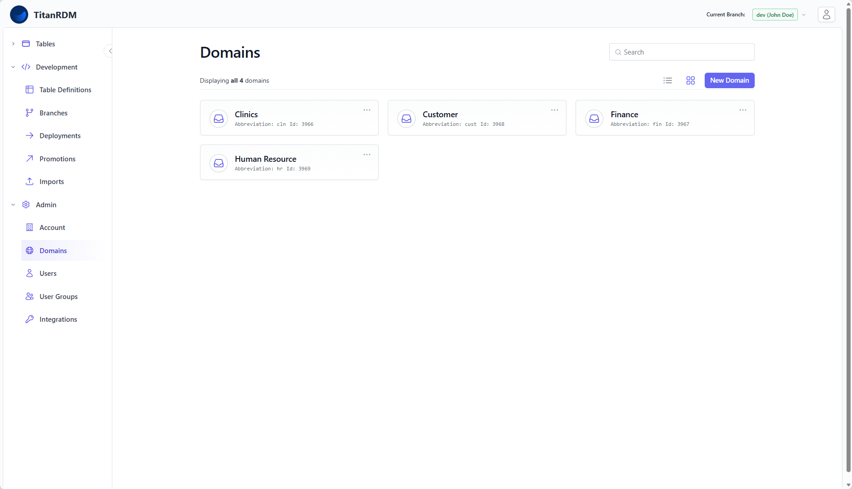Open Human Resource card options menu
This screenshot has height=489, width=852.
367,155
